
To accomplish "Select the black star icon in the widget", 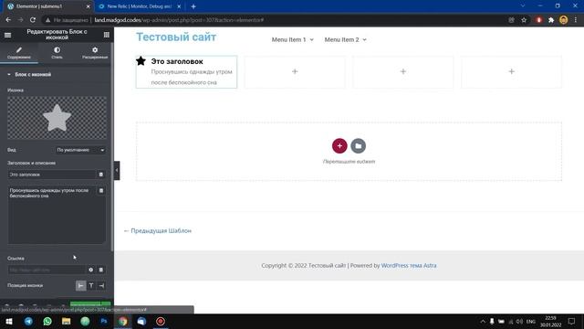I will [x=141, y=61].
